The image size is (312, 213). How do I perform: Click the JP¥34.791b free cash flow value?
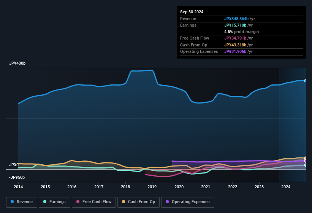tap(235, 38)
